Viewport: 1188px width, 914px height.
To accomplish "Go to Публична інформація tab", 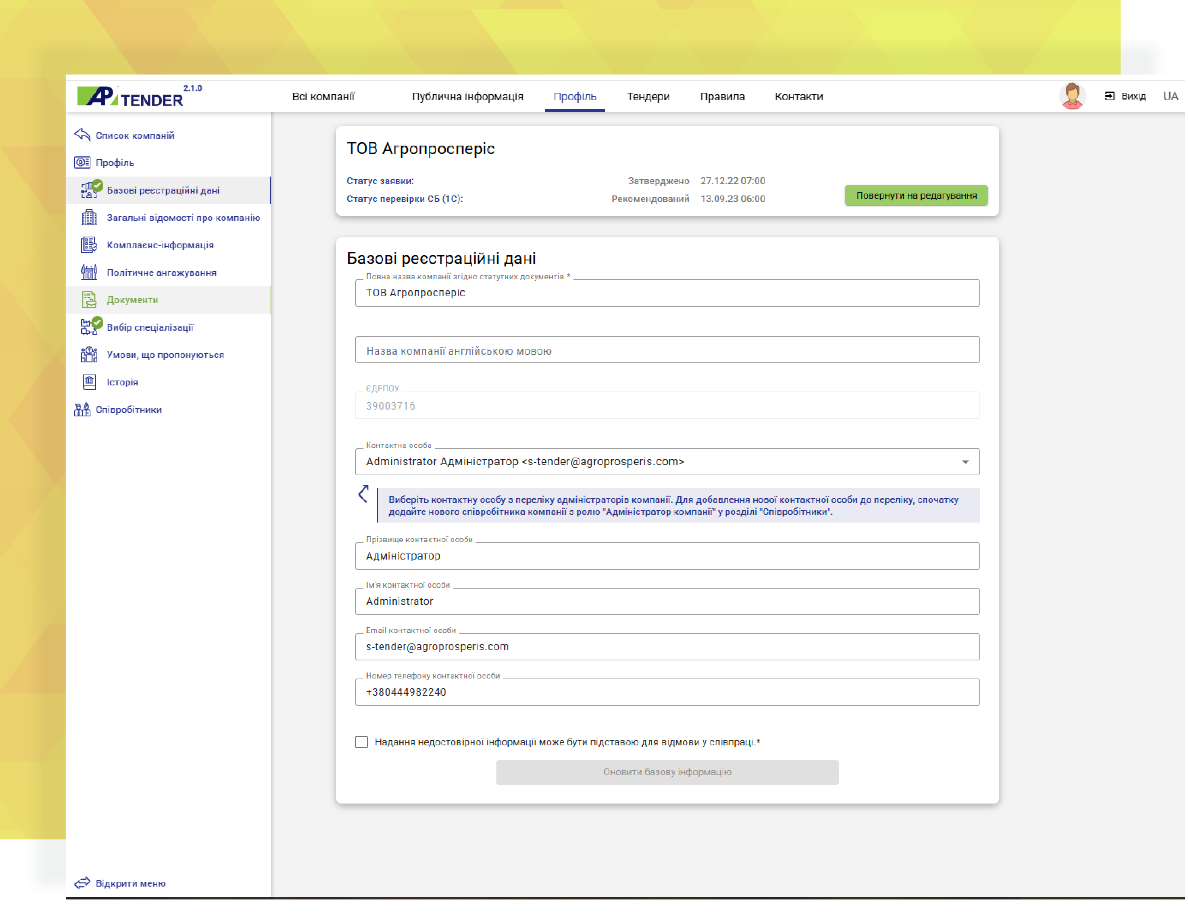I will point(468,97).
